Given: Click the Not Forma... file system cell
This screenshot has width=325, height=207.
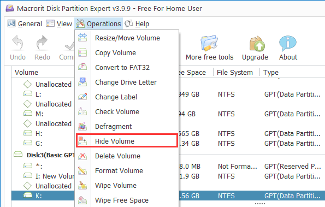Looking at the screenshot, I should [237, 166].
